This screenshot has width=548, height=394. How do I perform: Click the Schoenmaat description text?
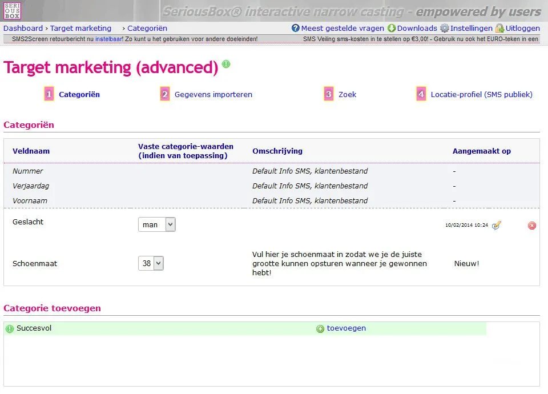click(x=340, y=264)
